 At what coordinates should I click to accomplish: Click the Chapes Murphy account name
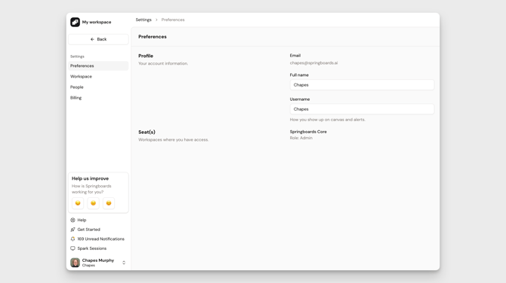tap(97, 260)
